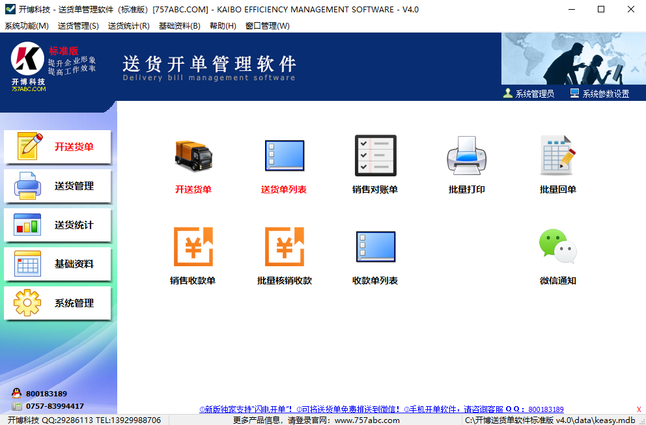Switch to 送货统计 sidebar section

click(58, 225)
